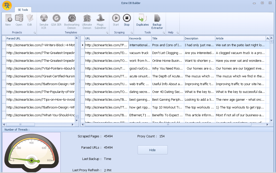Click the Parsed URL list horizontal scrollbar thumb
Screen dimensions: 276x173
(20, 125)
